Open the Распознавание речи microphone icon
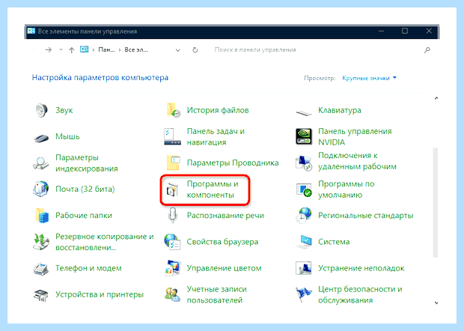 click(x=173, y=215)
